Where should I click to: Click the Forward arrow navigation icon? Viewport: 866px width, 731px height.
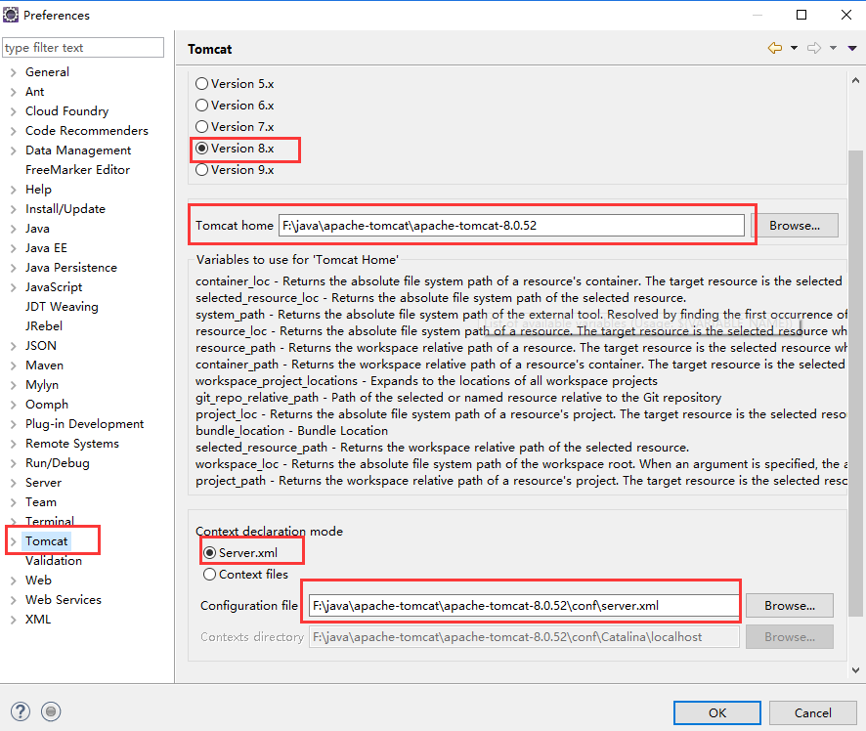click(x=814, y=48)
